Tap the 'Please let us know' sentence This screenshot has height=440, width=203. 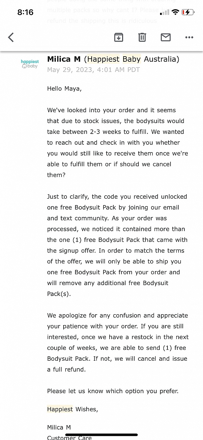(113, 391)
